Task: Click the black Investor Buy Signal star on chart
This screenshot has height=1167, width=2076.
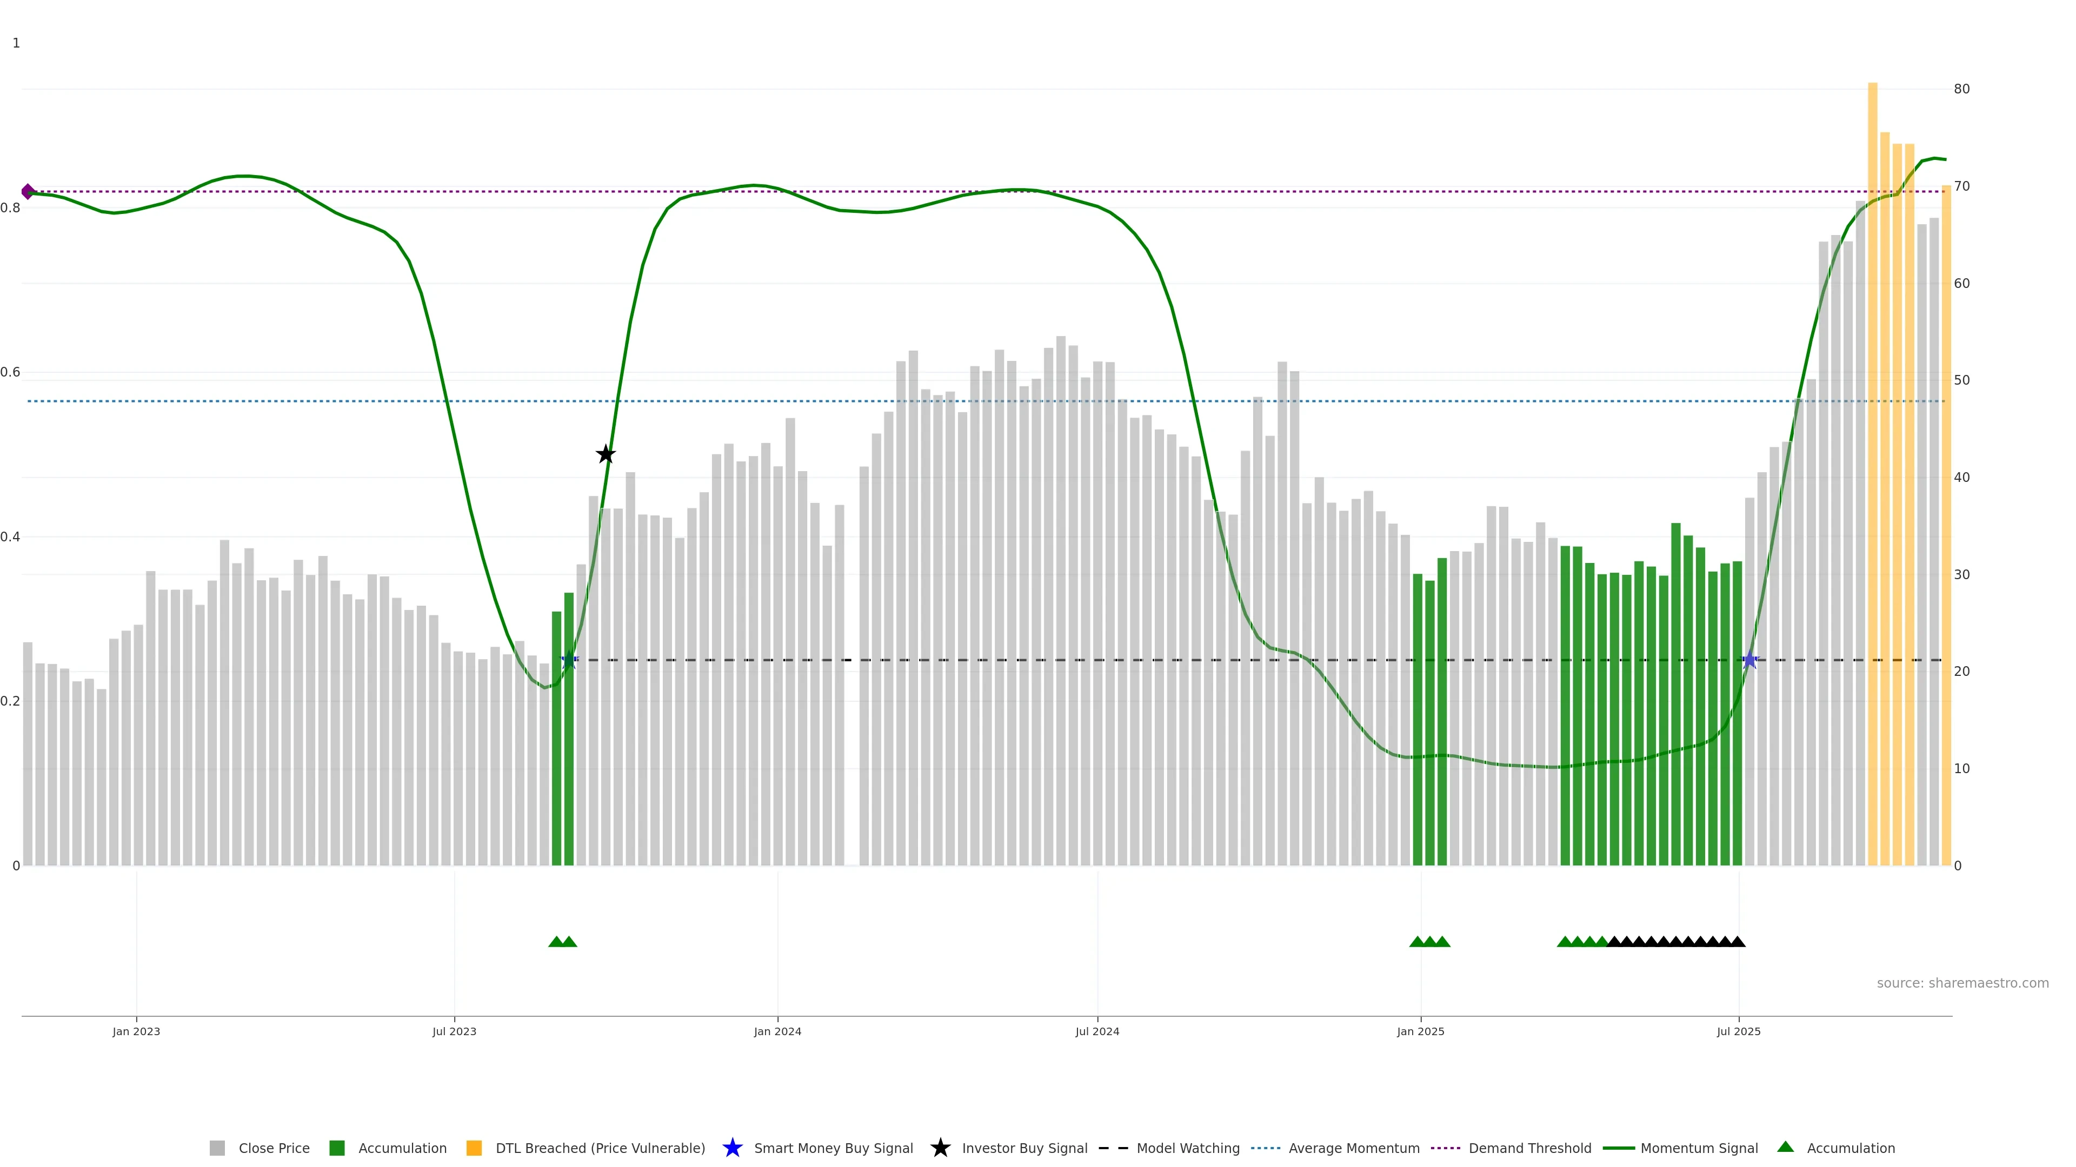Action: (605, 454)
